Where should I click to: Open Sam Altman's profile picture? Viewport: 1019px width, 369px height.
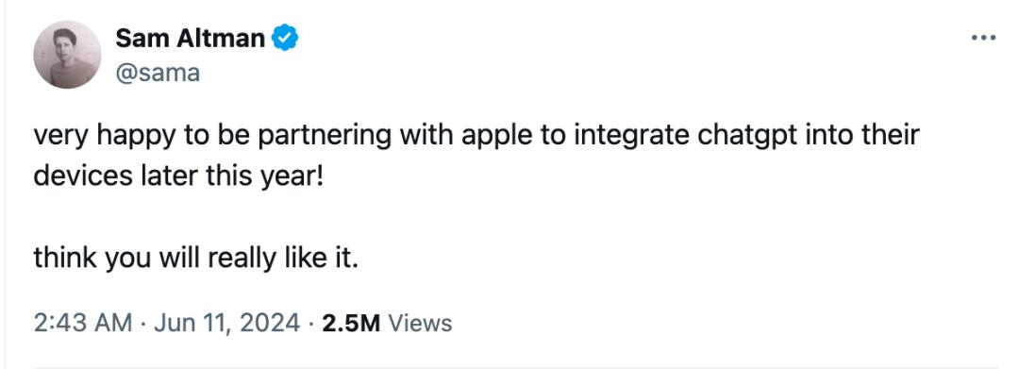[x=68, y=55]
